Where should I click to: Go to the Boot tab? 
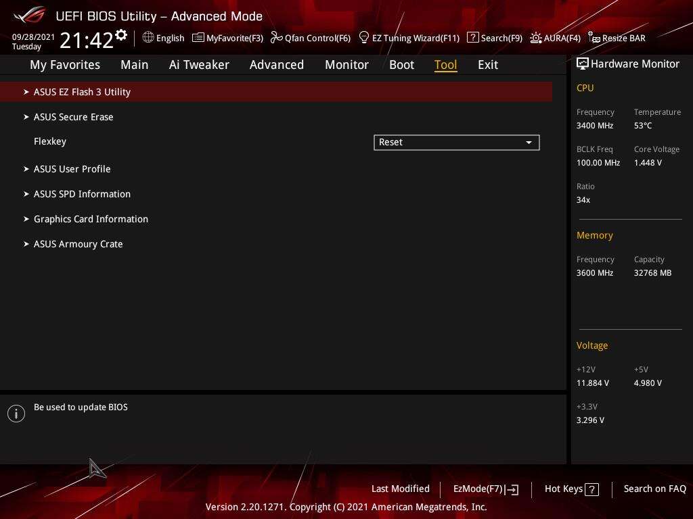click(x=401, y=65)
